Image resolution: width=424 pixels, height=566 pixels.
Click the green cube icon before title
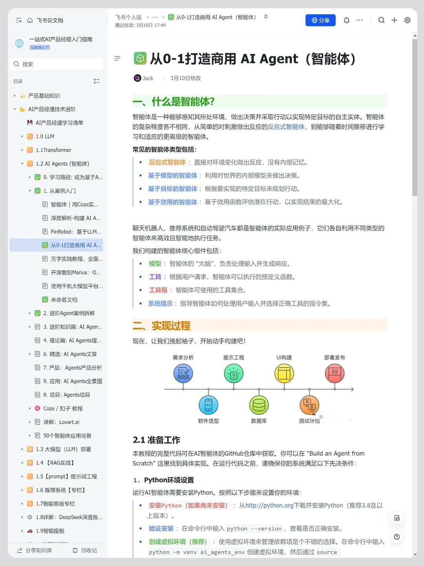click(x=140, y=59)
